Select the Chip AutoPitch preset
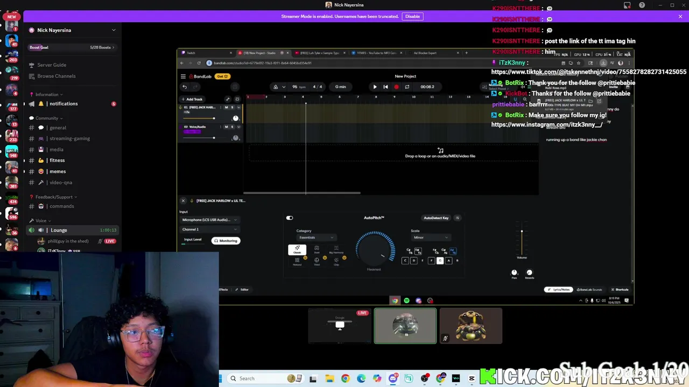Screen dimensions: 689x387 coord(336,261)
